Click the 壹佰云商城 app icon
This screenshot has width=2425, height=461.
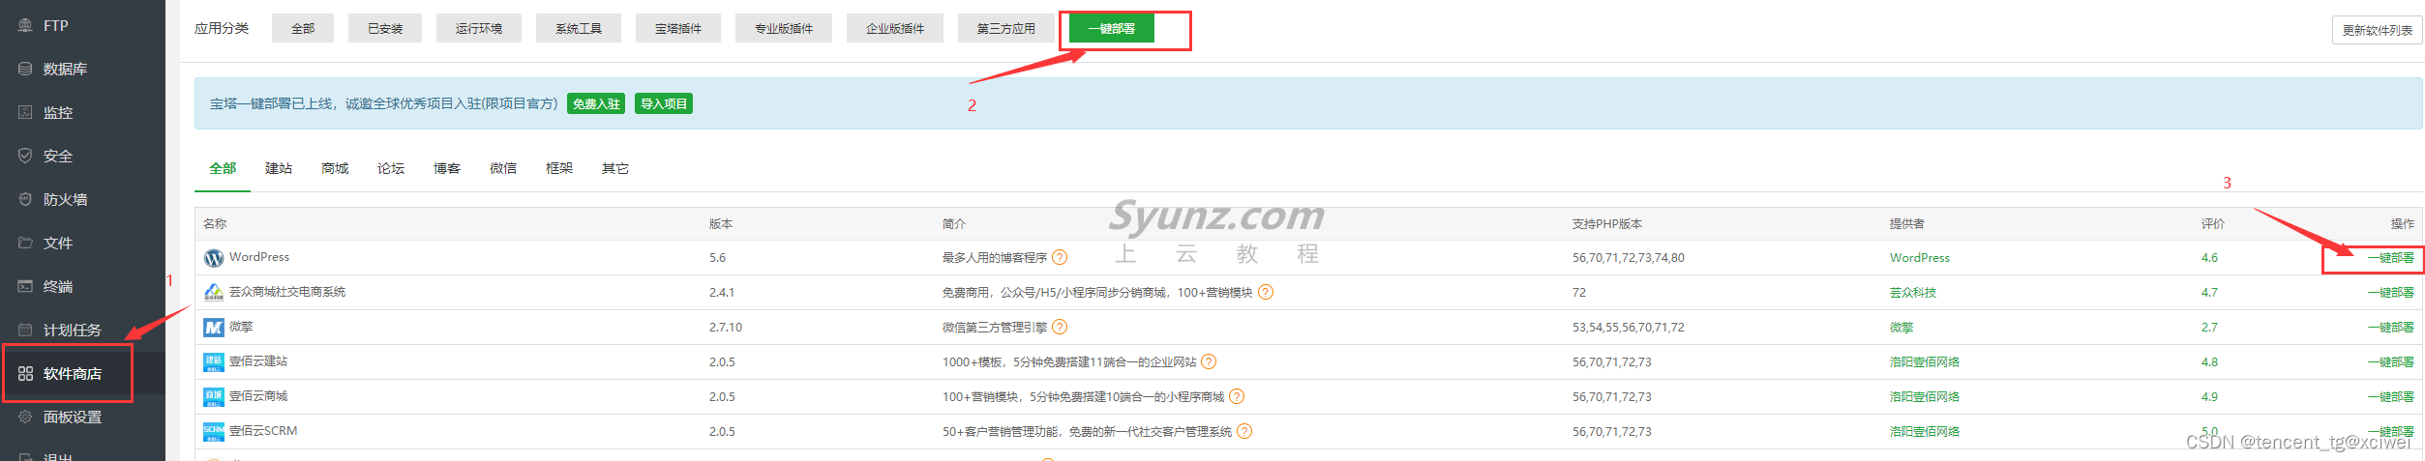(214, 397)
